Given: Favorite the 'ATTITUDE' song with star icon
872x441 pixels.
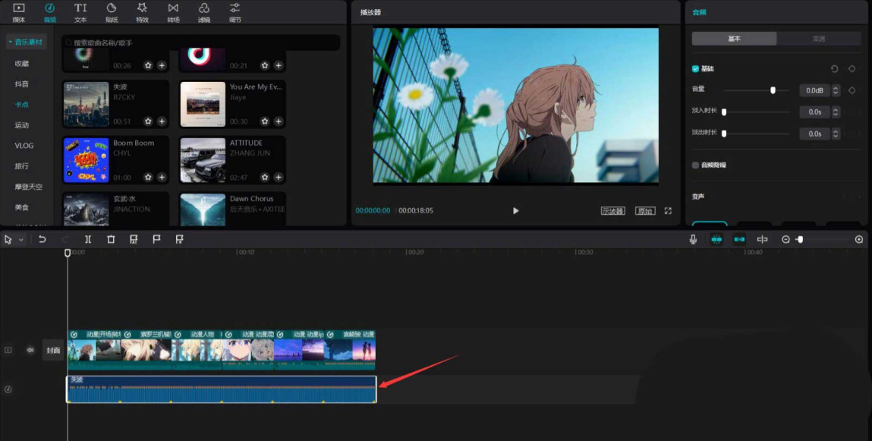Looking at the screenshot, I should coord(265,178).
